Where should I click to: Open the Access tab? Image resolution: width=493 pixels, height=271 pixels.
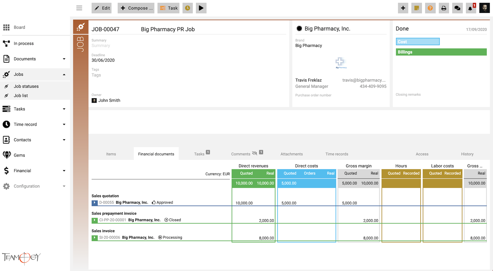click(x=422, y=154)
